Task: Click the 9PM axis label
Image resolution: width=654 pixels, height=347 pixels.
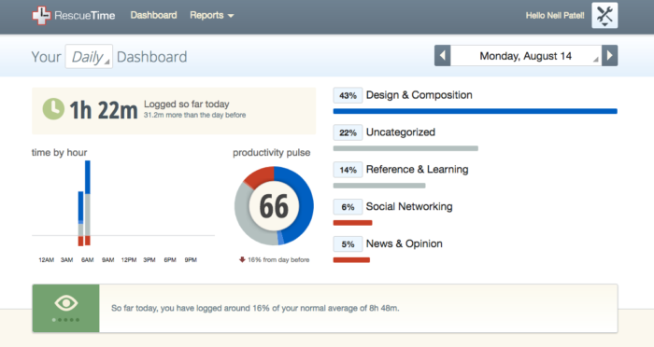Action: (191, 259)
